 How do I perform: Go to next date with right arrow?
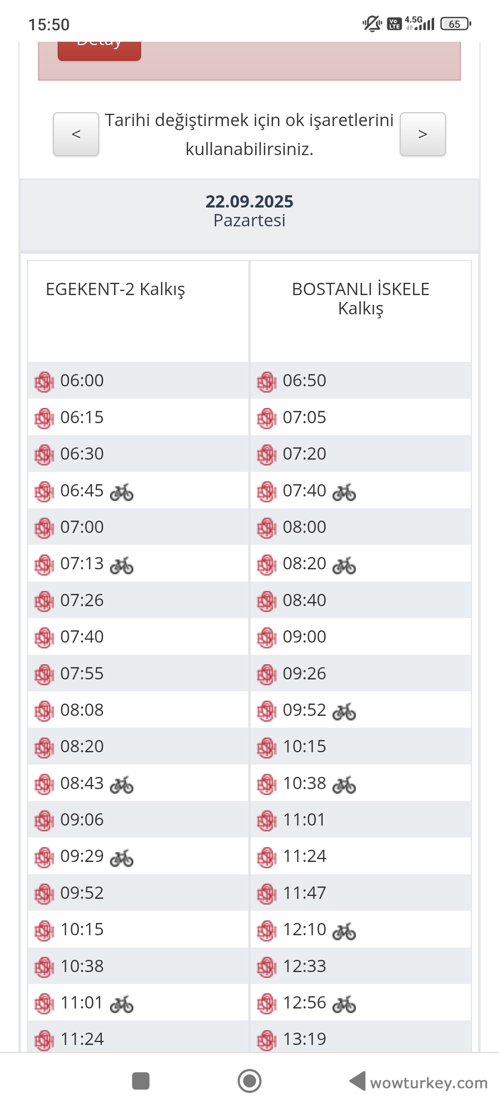[x=423, y=134]
